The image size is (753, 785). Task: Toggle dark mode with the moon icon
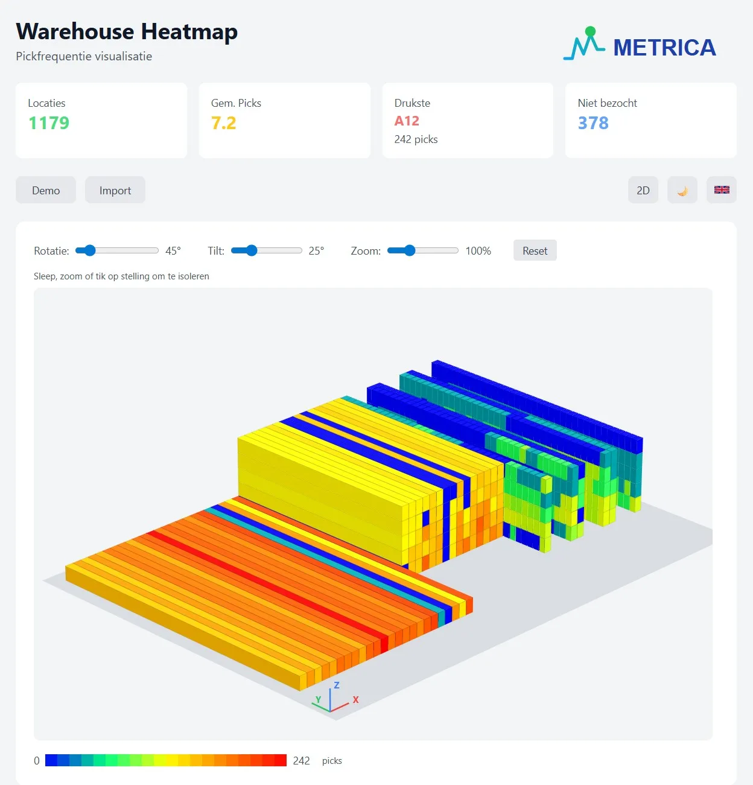click(682, 190)
